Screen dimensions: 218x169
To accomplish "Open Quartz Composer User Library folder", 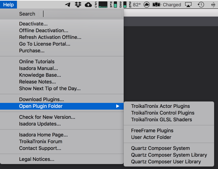I will (x=169, y=162).
